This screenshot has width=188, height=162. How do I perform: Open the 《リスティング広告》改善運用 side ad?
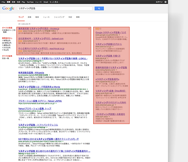click(x=110, y=114)
